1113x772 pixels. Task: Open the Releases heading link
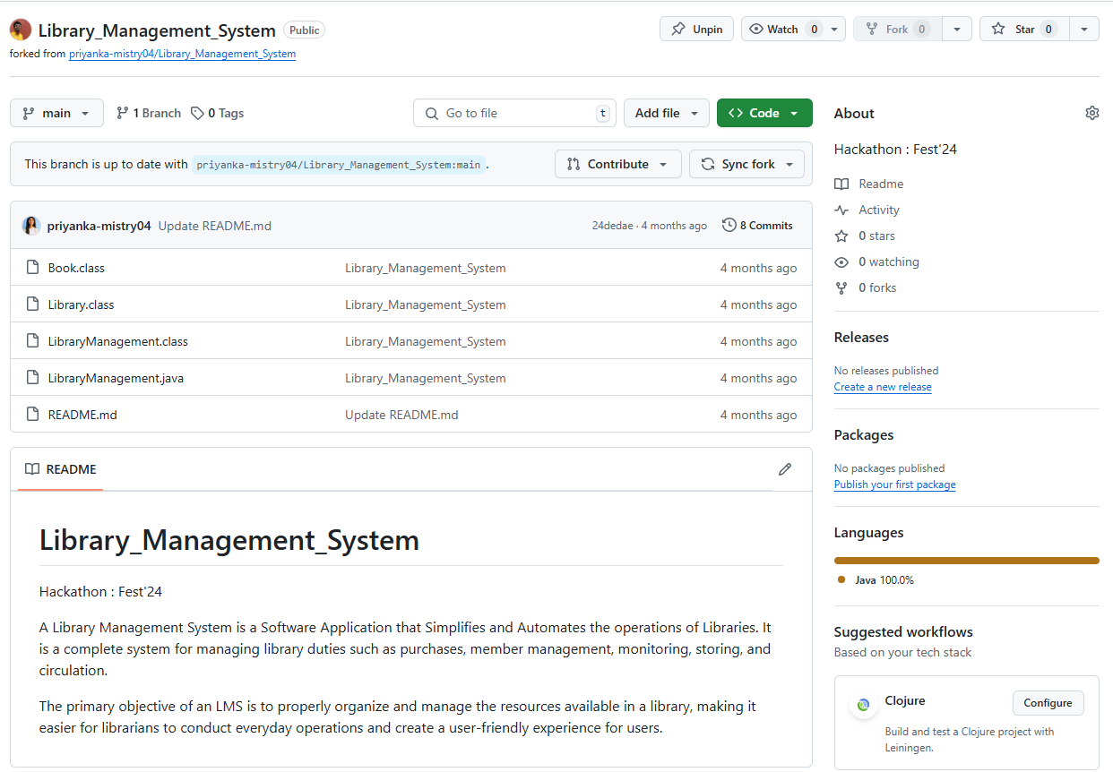click(x=861, y=338)
